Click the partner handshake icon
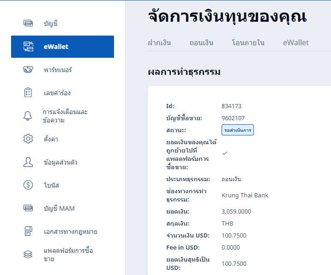This screenshot has height=275, width=331. click(x=28, y=70)
